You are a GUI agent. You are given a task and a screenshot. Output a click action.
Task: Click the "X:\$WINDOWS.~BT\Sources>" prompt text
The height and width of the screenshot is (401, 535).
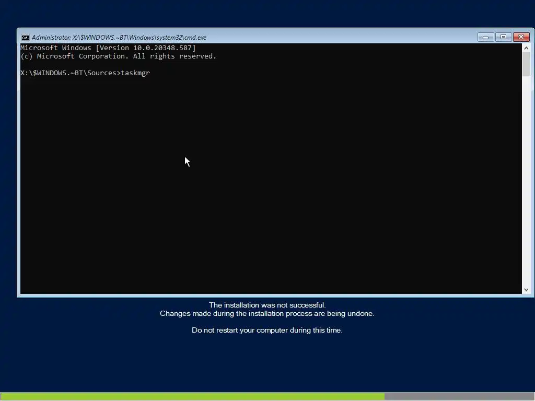71,73
